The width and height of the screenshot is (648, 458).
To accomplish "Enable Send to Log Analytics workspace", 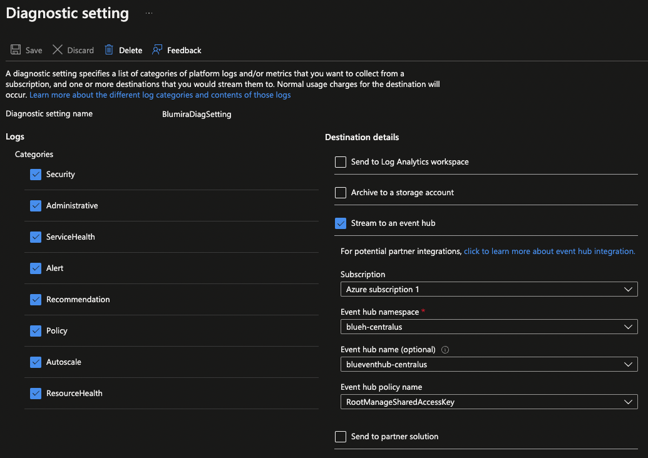I will (340, 161).
